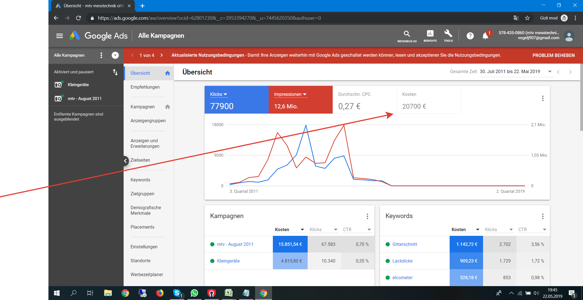This screenshot has height=300, width=583.
Task: Open the three-dot menu beside Alle Kampagnen
Action: coord(101,55)
